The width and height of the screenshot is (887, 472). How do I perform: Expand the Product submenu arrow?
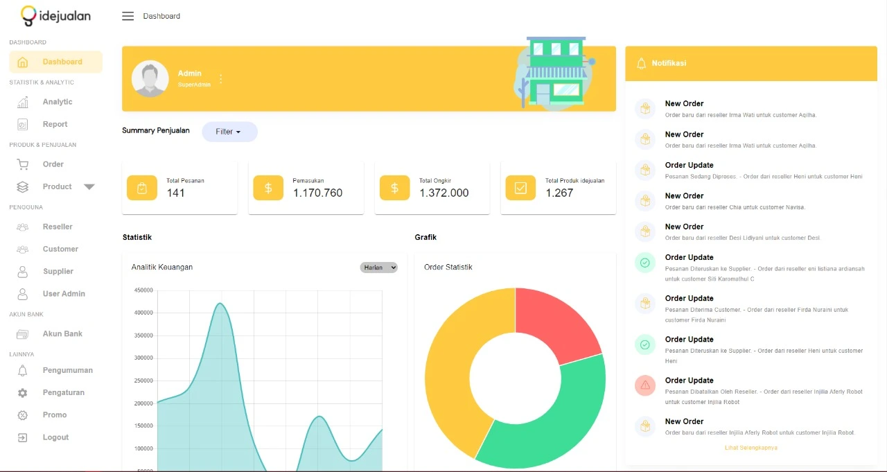(x=89, y=186)
